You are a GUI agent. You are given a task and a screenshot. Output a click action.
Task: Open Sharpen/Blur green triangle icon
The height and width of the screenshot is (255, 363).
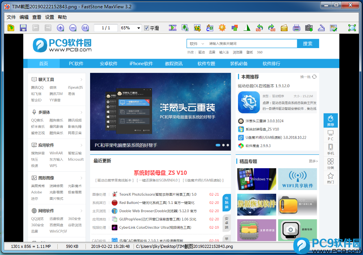click(x=247, y=28)
